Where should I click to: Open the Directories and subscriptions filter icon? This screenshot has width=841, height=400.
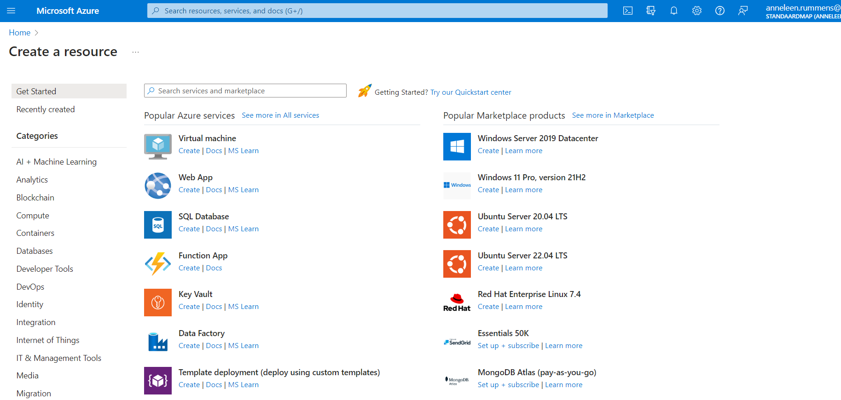click(x=651, y=11)
